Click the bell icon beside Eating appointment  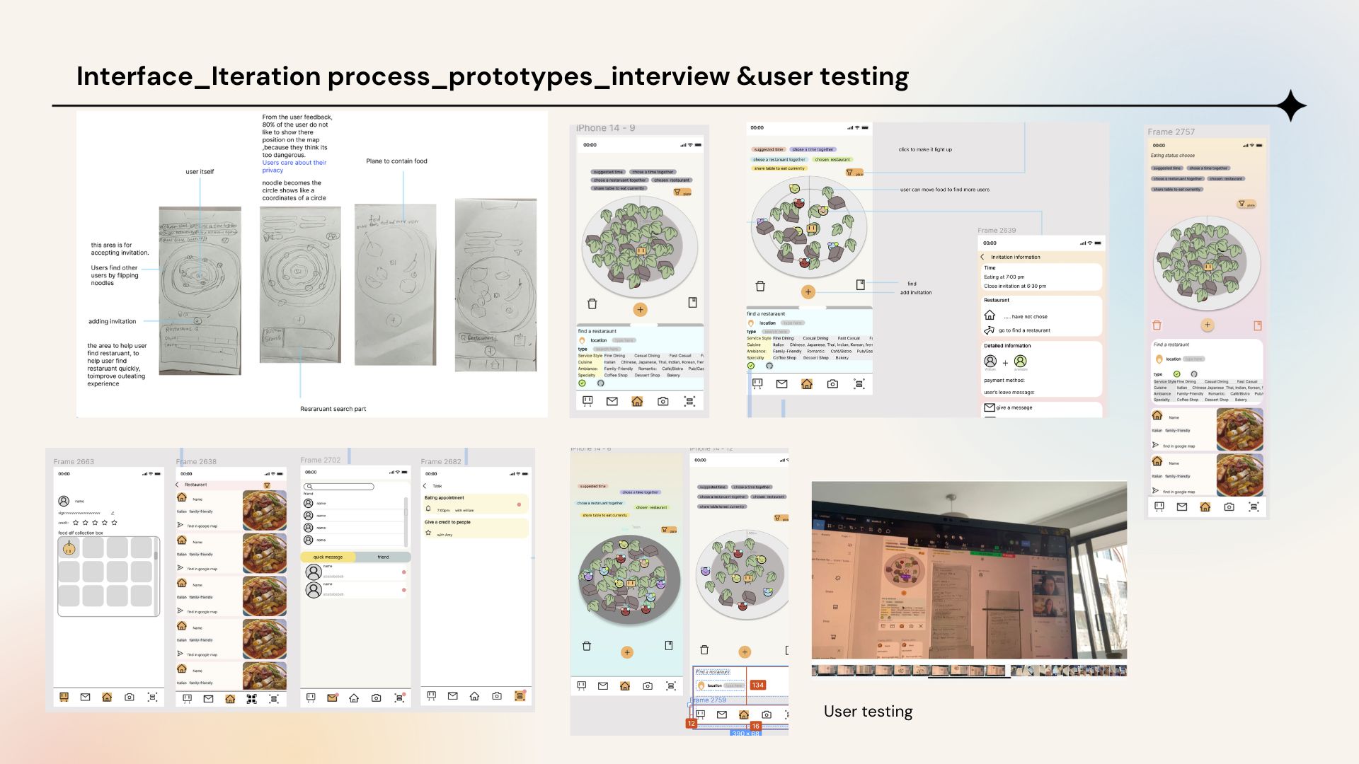pos(428,509)
